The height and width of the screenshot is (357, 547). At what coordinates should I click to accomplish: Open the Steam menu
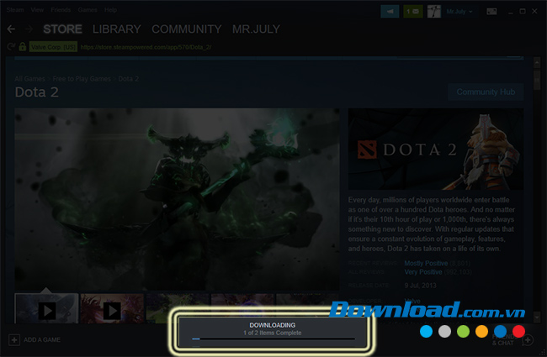15,10
